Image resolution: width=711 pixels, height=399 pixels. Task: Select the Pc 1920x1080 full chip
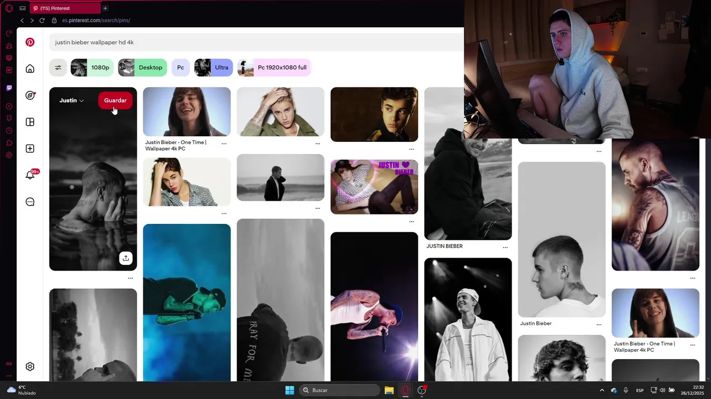tap(274, 68)
